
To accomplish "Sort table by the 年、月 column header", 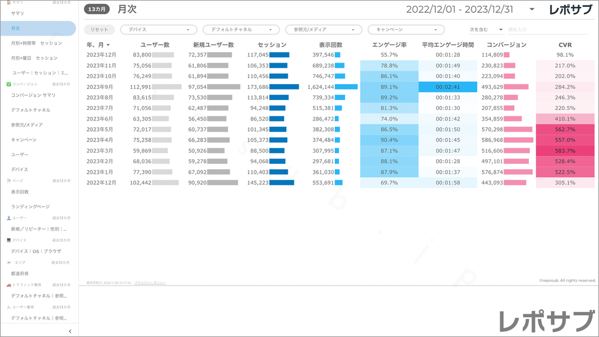I will tap(98, 44).
